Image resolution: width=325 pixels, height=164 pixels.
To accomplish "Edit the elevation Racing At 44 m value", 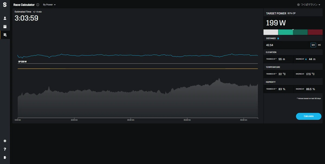I will (x=312, y=59).
